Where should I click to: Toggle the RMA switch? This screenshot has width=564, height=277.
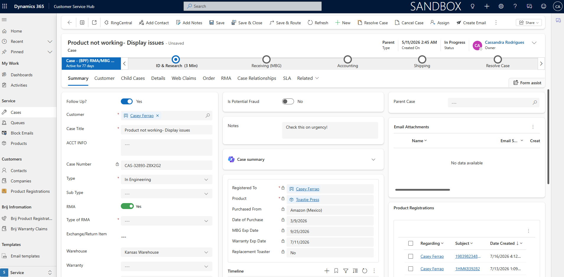(x=127, y=206)
